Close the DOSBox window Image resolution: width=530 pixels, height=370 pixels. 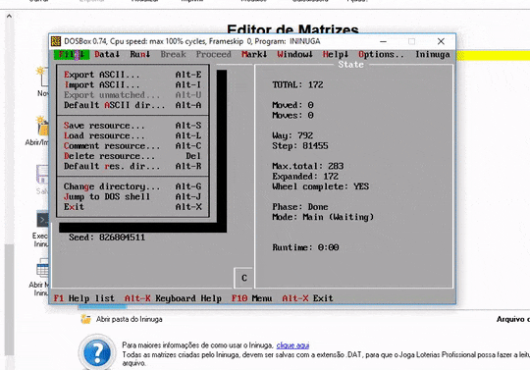tap(441, 41)
